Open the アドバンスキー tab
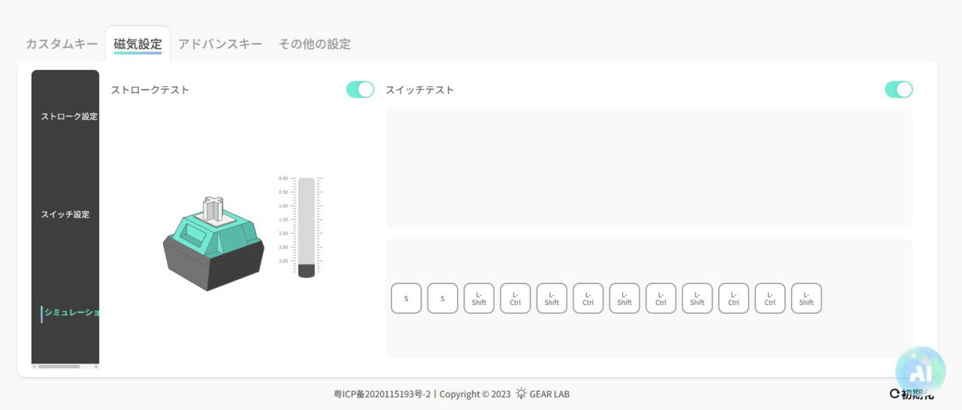Viewport: 962px width, 410px height. (x=220, y=44)
